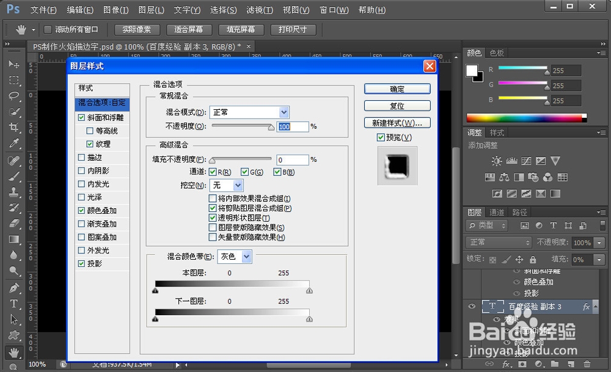Click the Brightness/Contrast adjustment icon
The width and height of the screenshot is (611, 372).
point(496,161)
